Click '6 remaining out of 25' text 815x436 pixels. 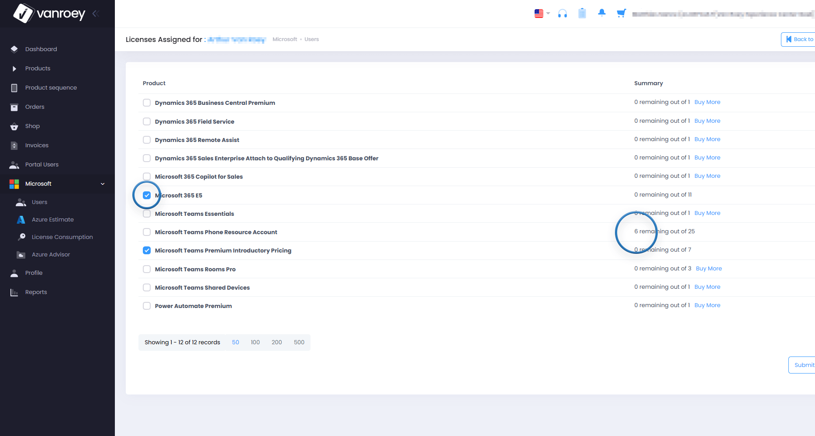coord(664,232)
